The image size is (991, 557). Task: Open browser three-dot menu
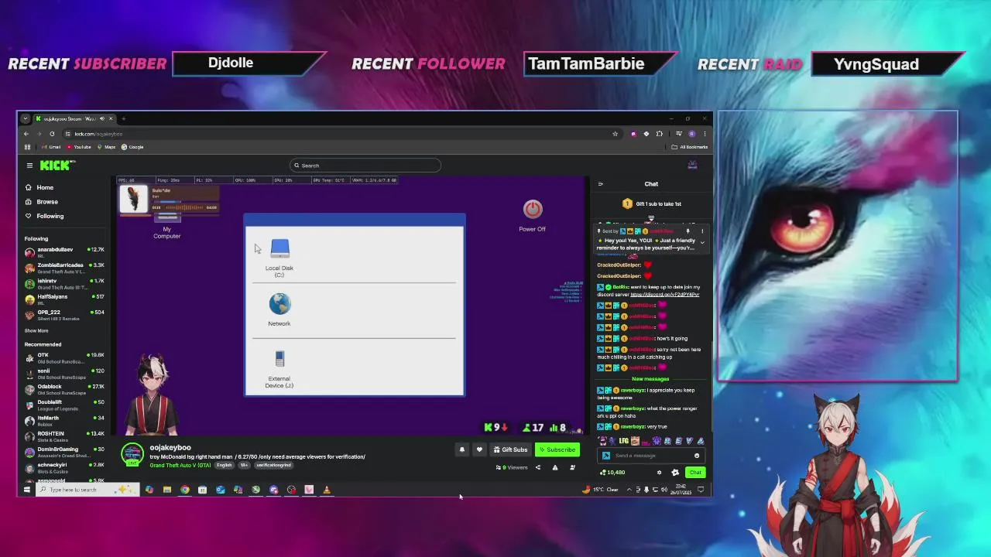705,134
